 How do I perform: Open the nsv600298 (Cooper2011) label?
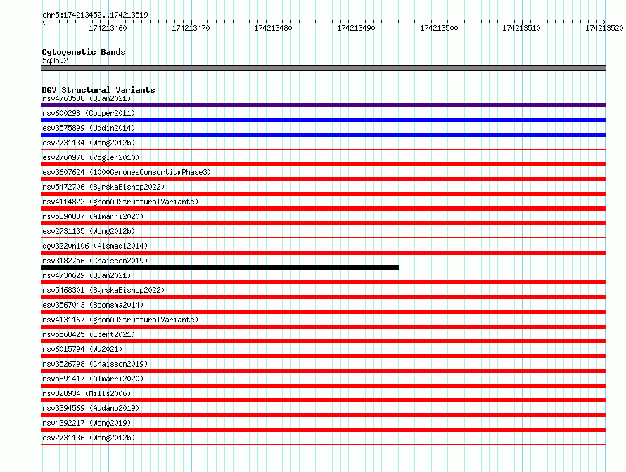(x=89, y=113)
